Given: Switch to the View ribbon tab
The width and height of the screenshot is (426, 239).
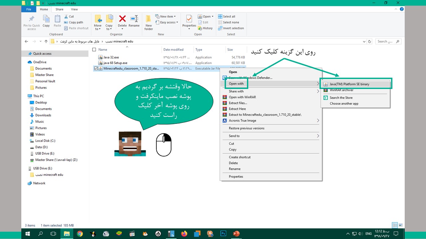Looking at the screenshot, I should (x=74, y=9).
